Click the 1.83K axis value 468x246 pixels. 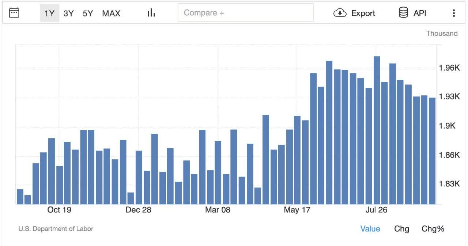[x=449, y=183]
